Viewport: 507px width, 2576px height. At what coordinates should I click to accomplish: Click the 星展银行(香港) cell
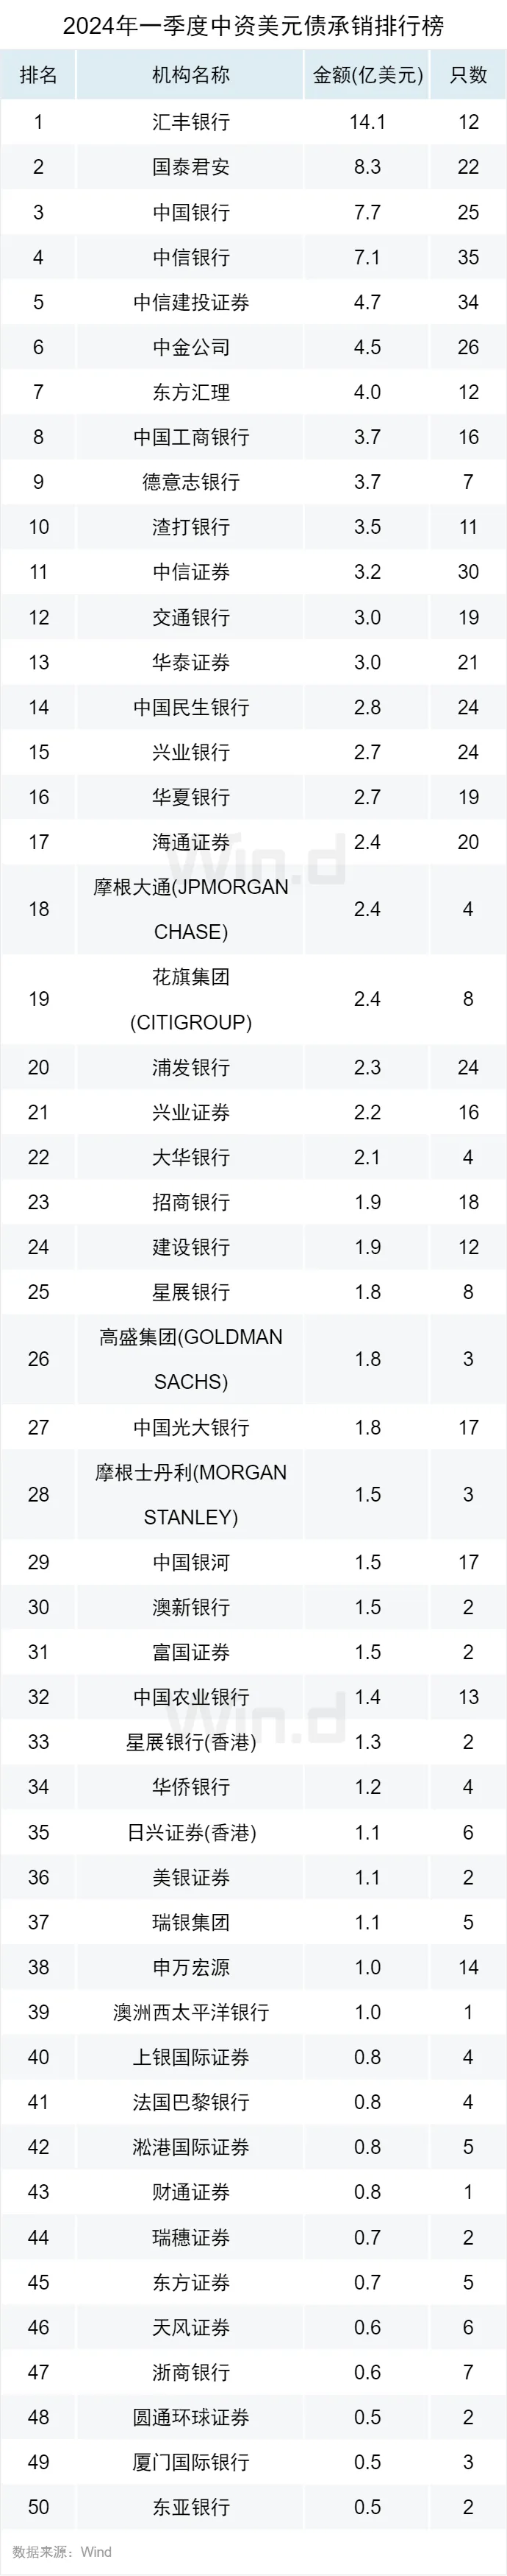click(x=190, y=1742)
